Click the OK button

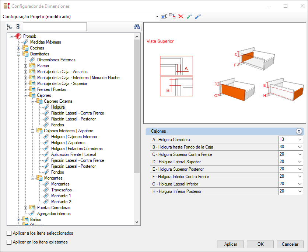260,244
